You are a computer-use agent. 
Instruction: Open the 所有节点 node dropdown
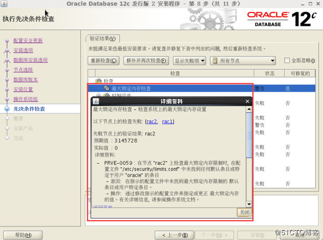pyautogui.click(x=243, y=61)
